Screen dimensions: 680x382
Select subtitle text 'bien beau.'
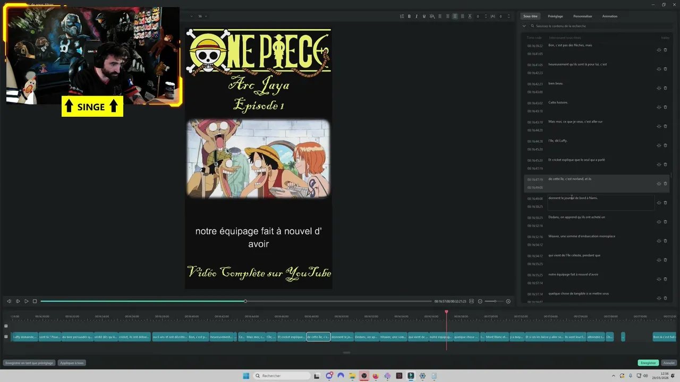pyautogui.click(x=556, y=83)
